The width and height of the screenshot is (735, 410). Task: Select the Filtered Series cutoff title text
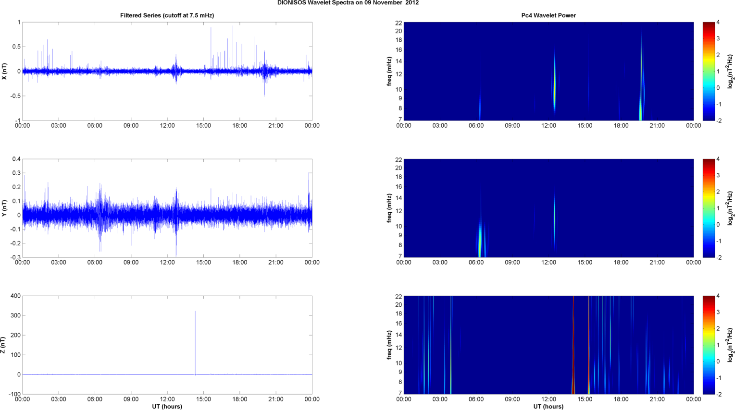[167, 15]
